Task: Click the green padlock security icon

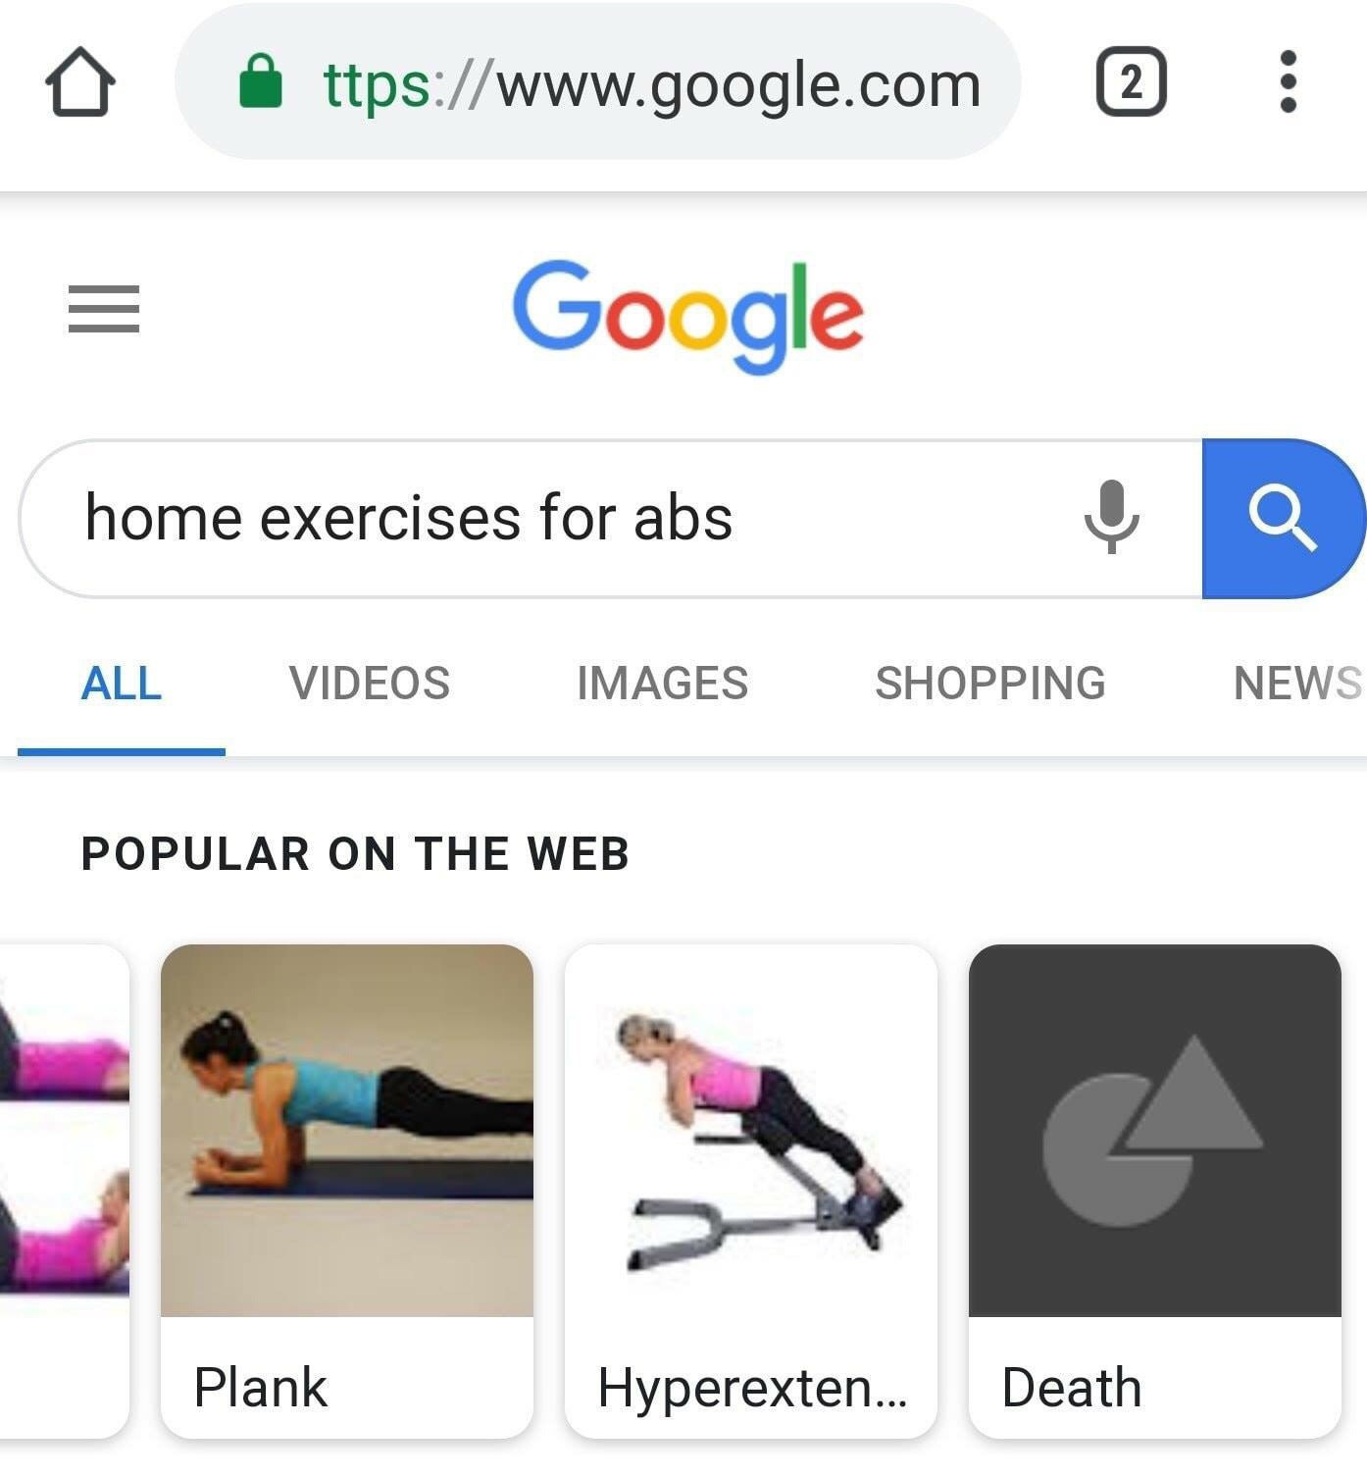Action: 261,81
